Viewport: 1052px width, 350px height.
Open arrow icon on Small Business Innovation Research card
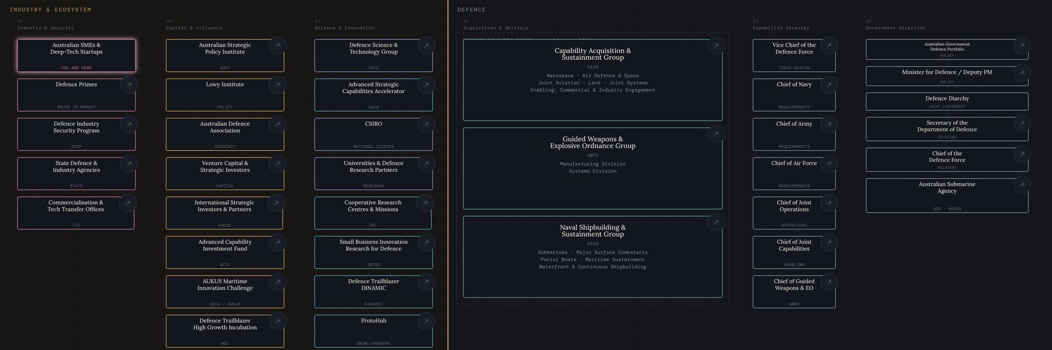(426, 242)
